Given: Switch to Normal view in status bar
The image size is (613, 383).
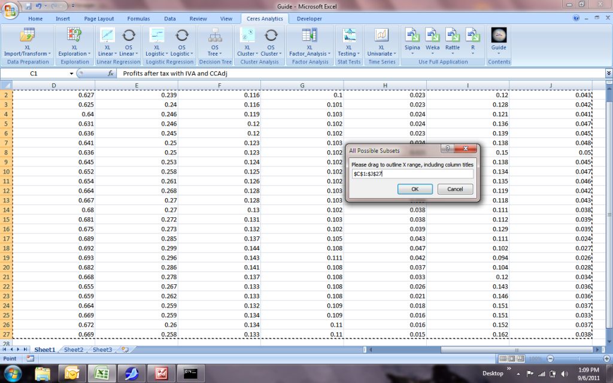Looking at the screenshot, I should [503, 358].
